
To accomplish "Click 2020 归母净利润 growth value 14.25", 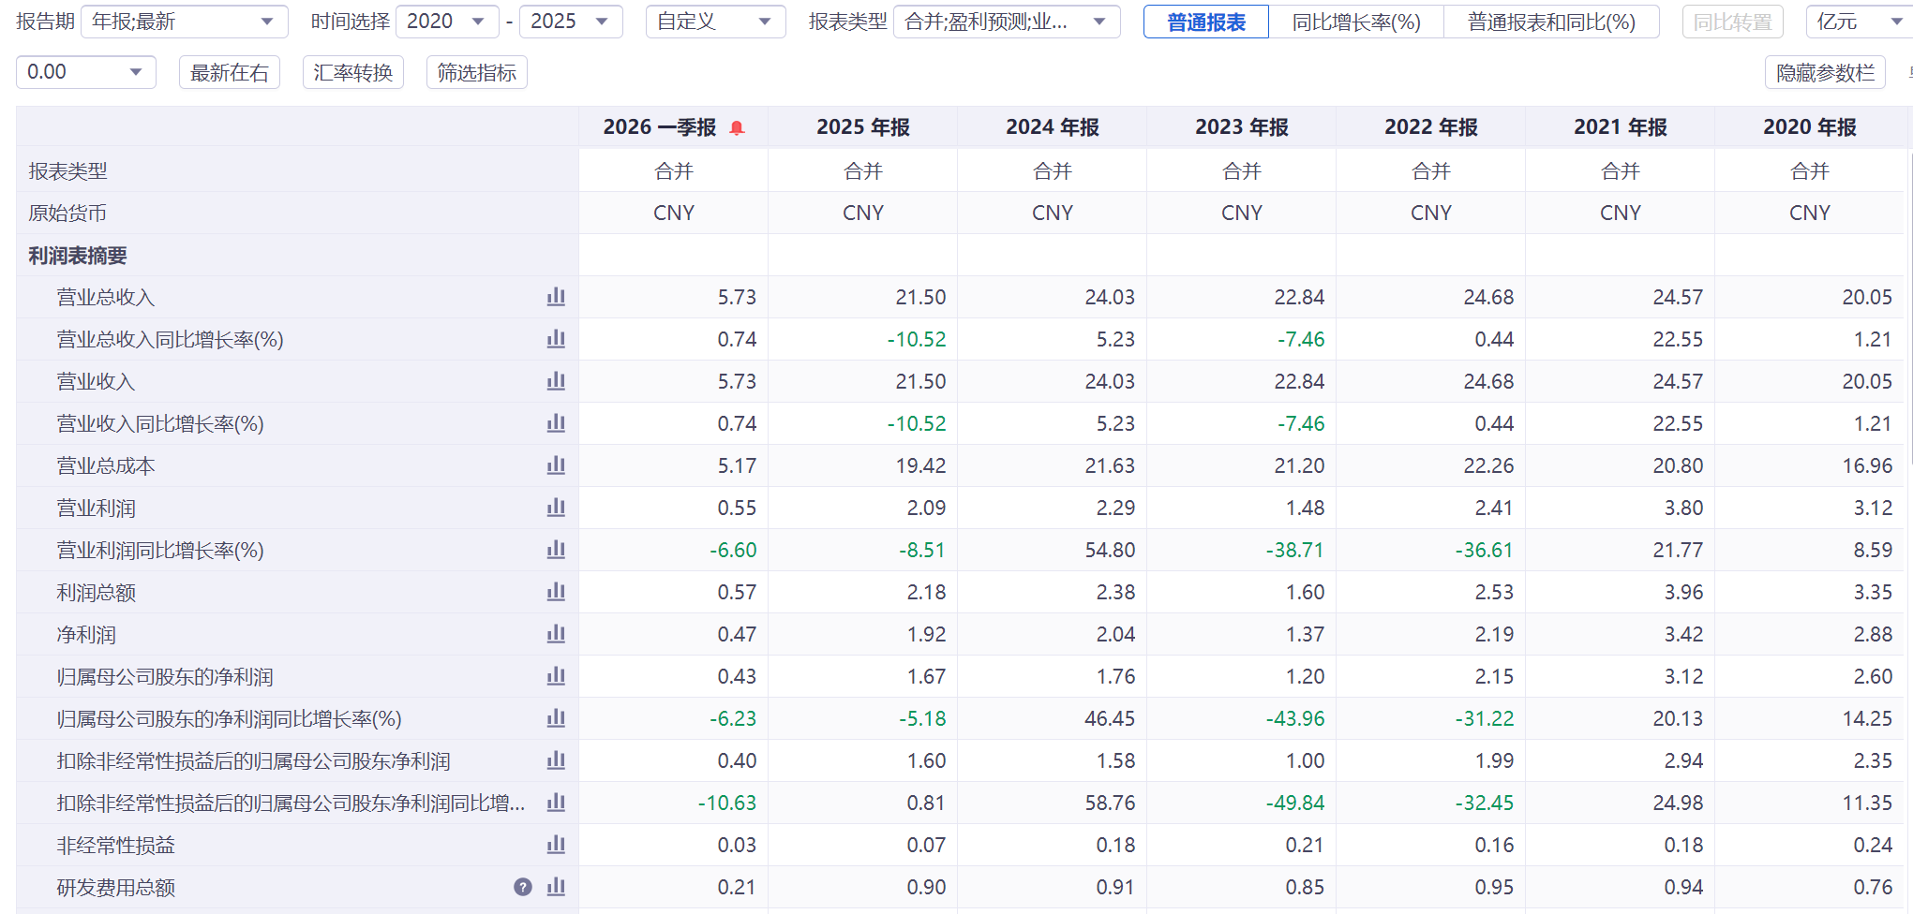I will tap(1867, 718).
